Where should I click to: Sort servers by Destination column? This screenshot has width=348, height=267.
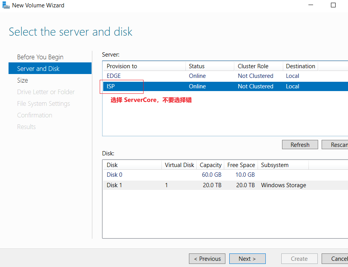pos(301,66)
